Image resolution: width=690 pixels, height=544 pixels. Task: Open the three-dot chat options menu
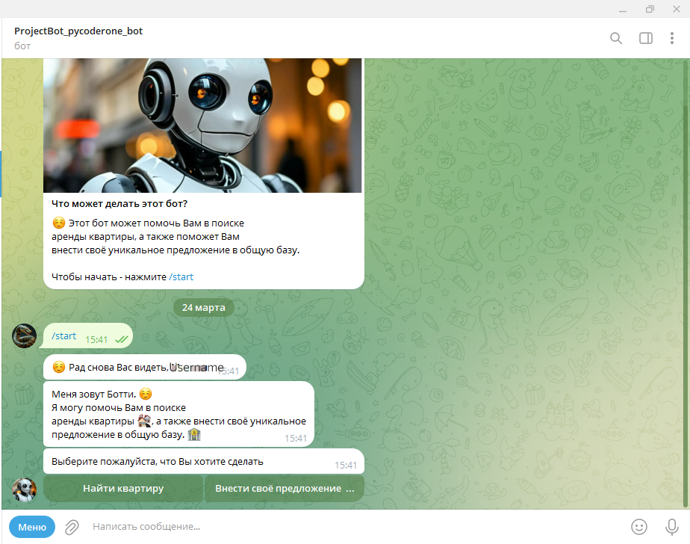tap(671, 38)
